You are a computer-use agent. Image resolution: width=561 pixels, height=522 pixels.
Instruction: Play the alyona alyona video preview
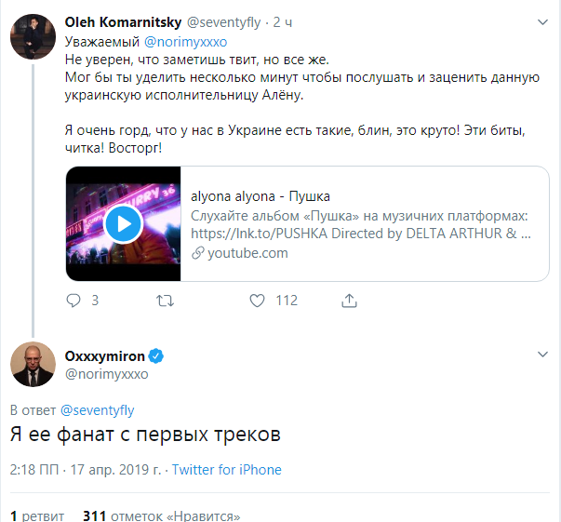coord(122,223)
